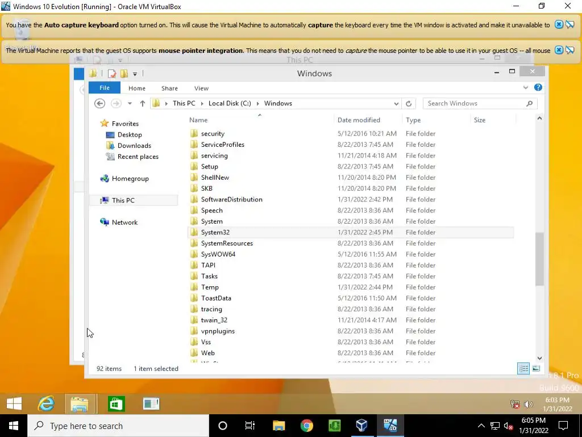Select the security folder
Image resolution: width=582 pixels, height=437 pixels.
pos(213,133)
